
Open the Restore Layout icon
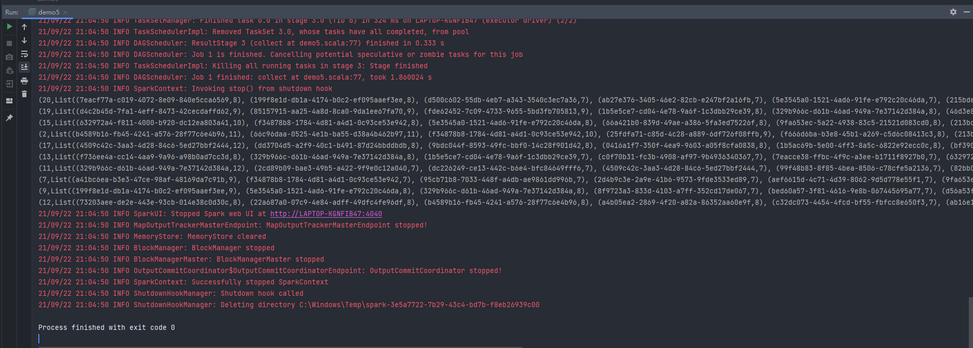(9, 101)
